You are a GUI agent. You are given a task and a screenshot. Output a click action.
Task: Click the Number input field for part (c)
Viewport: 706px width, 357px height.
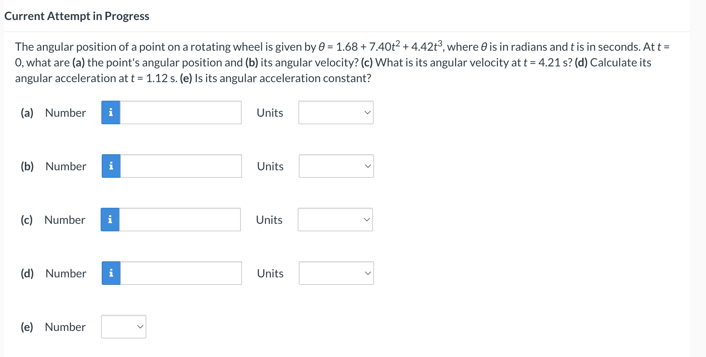pyautogui.click(x=180, y=220)
